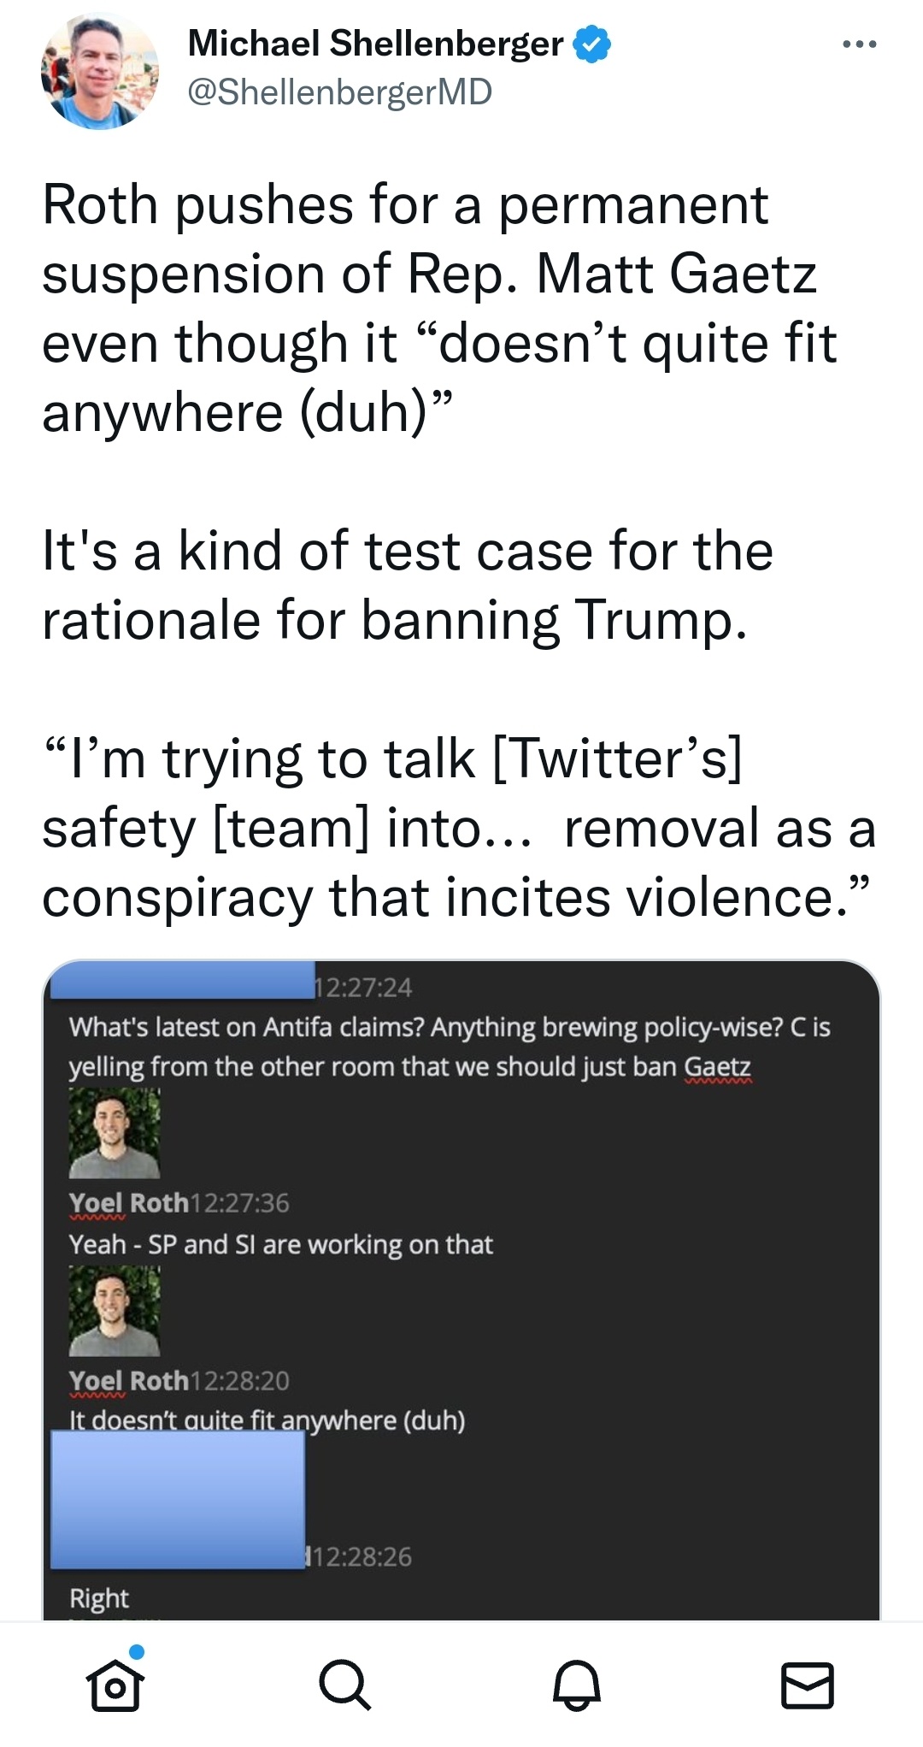Click the tweet text about Matt Gaetz
The height and width of the screenshot is (1747, 923).
pos(439,309)
